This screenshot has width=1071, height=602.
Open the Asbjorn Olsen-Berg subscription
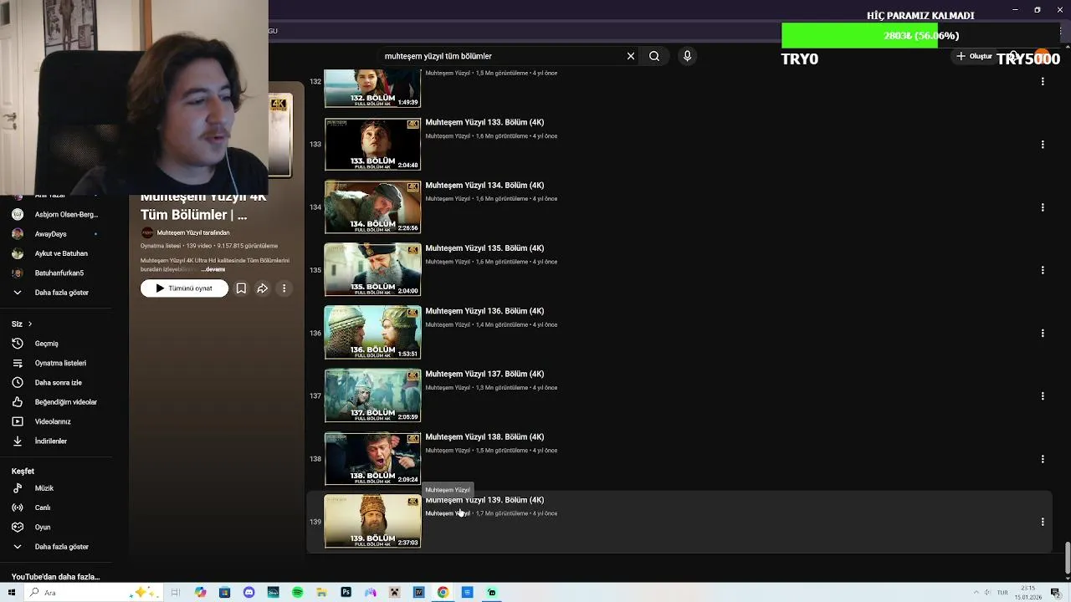[x=56, y=215]
